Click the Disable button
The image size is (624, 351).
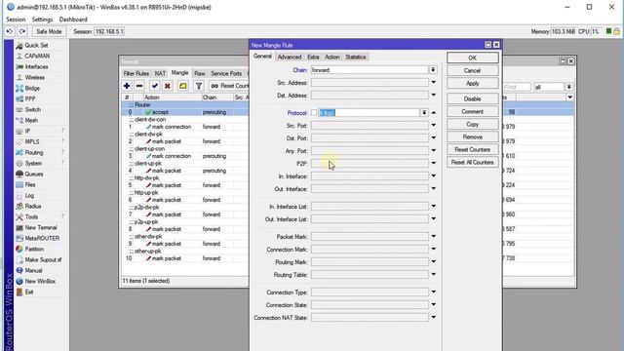coord(472,99)
